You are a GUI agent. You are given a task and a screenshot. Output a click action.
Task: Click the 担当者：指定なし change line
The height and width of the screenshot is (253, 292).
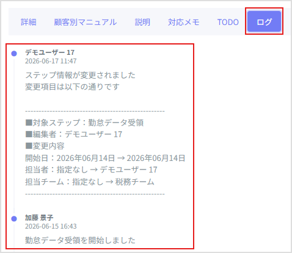91,169
